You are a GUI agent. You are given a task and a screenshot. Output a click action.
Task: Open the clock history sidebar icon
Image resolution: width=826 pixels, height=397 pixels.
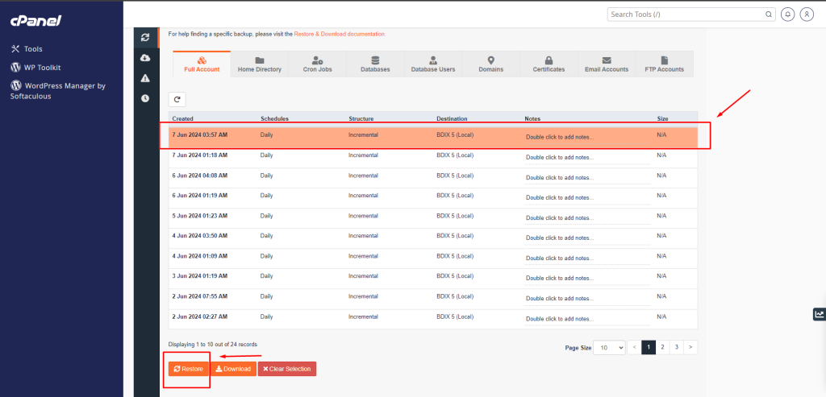point(144,98)
